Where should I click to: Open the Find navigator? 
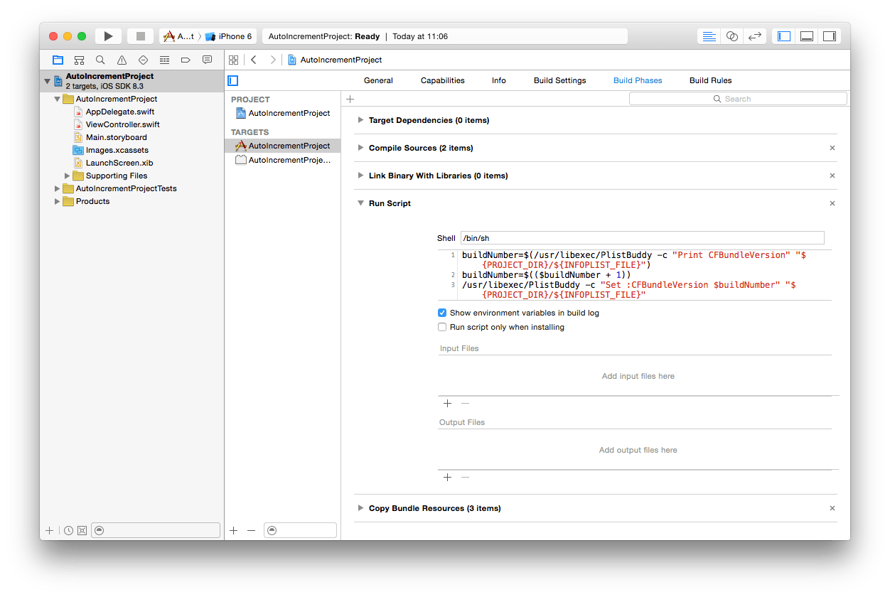tap(100, 60)
